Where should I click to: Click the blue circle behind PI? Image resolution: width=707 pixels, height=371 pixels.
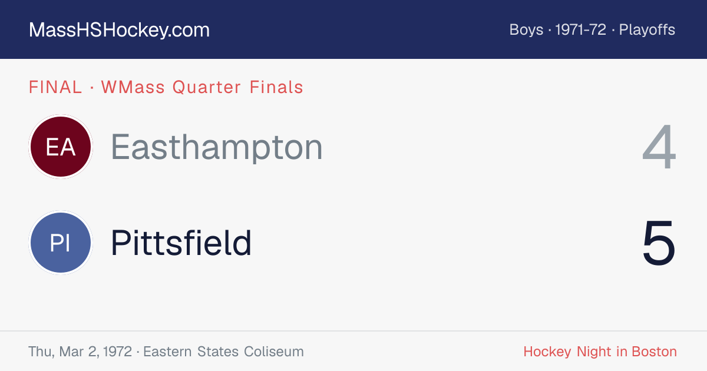click(x=60, y=243)
